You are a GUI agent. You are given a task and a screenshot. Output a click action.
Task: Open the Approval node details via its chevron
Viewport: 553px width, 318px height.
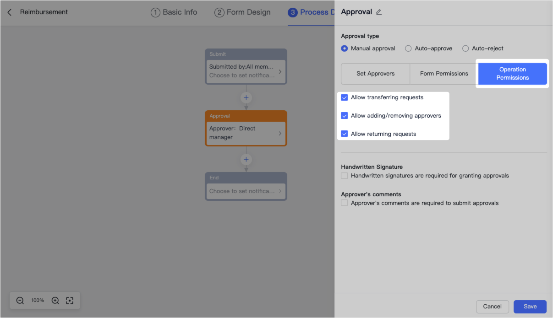(280, 133)
